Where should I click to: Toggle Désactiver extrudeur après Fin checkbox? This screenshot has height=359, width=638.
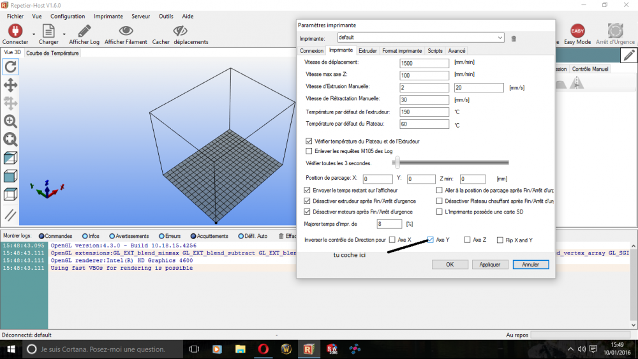click(x=308, y=201)
